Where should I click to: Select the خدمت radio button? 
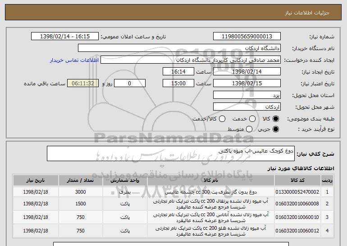click(x=252, y=119)
